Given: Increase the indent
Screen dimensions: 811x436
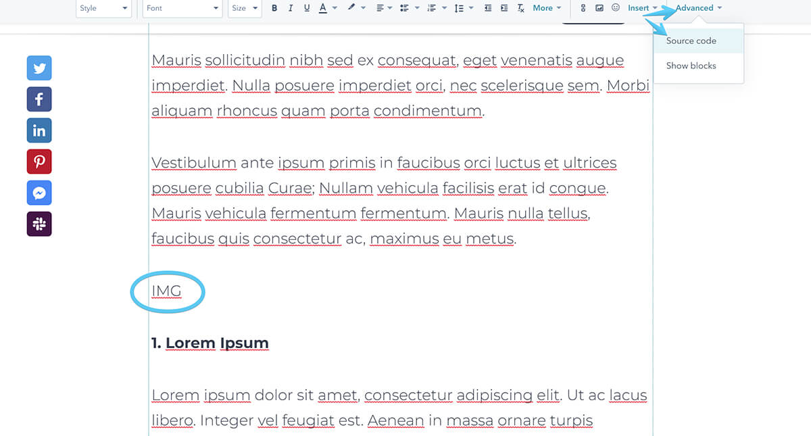Looking at the screenshot, I should (503, 8).
